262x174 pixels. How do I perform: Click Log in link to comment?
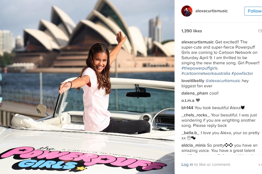pos(187,164)
